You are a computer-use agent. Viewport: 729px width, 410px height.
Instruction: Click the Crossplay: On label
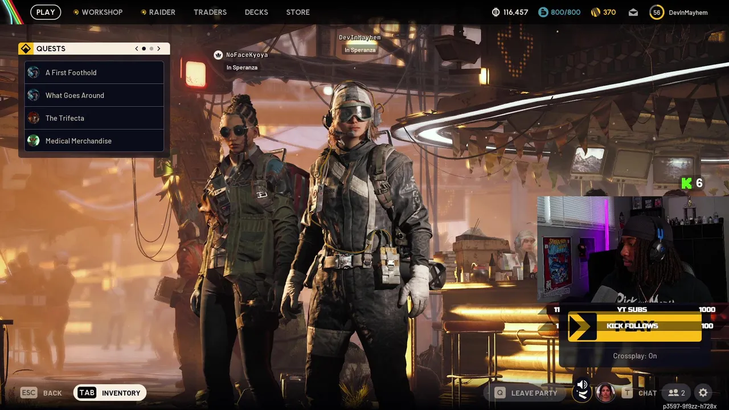click(634, 356)
